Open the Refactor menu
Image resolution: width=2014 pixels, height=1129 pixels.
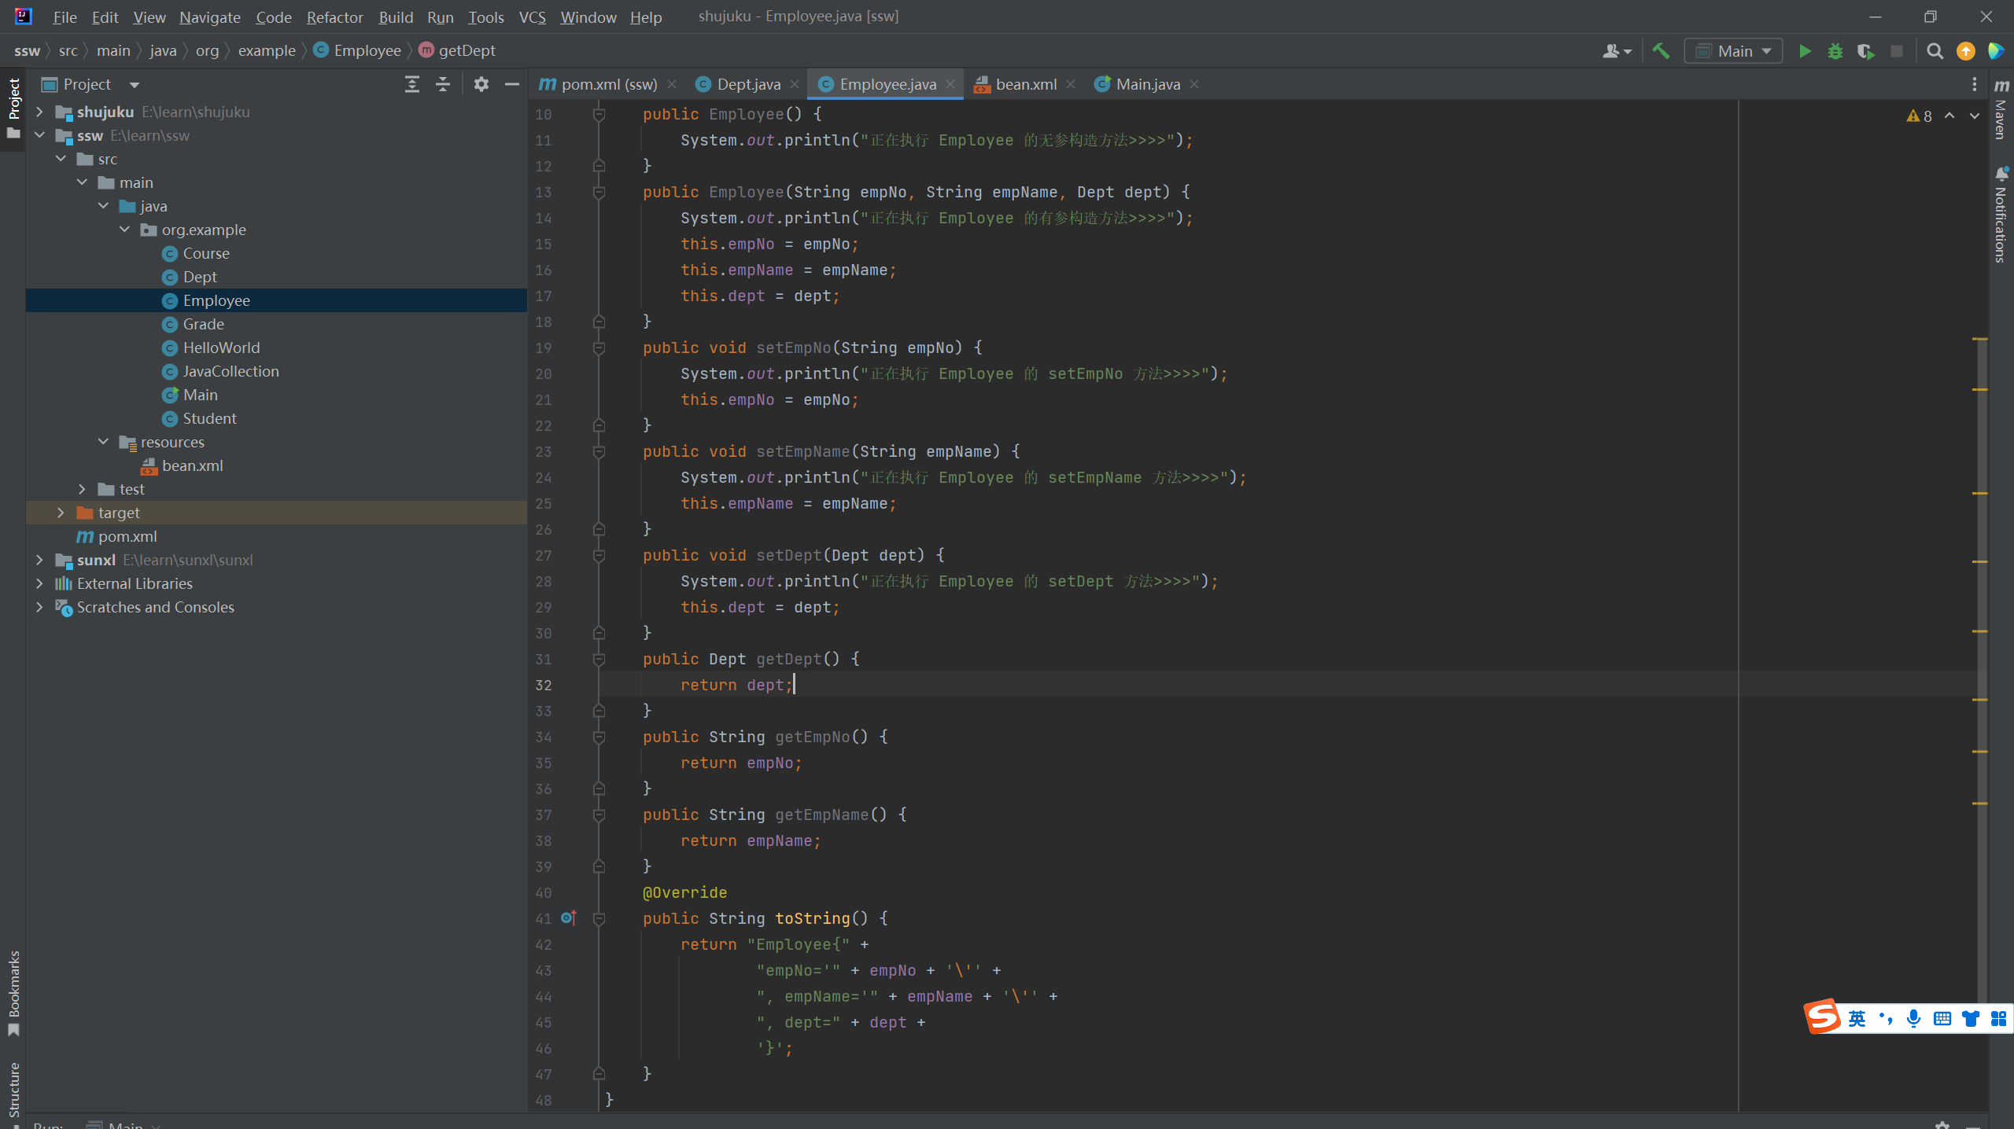[334, 17]
